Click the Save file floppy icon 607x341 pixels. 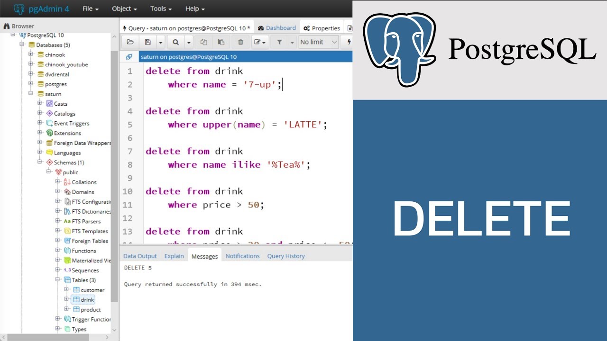click(147, 42)
